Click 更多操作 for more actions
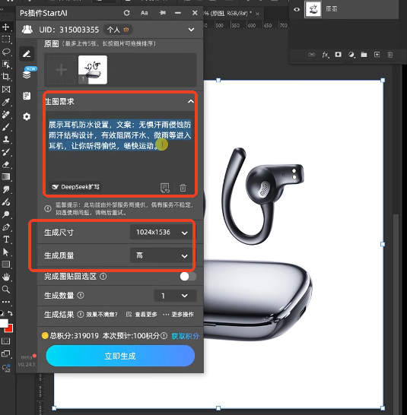This screenshot has height=415, width=407. 179,315
